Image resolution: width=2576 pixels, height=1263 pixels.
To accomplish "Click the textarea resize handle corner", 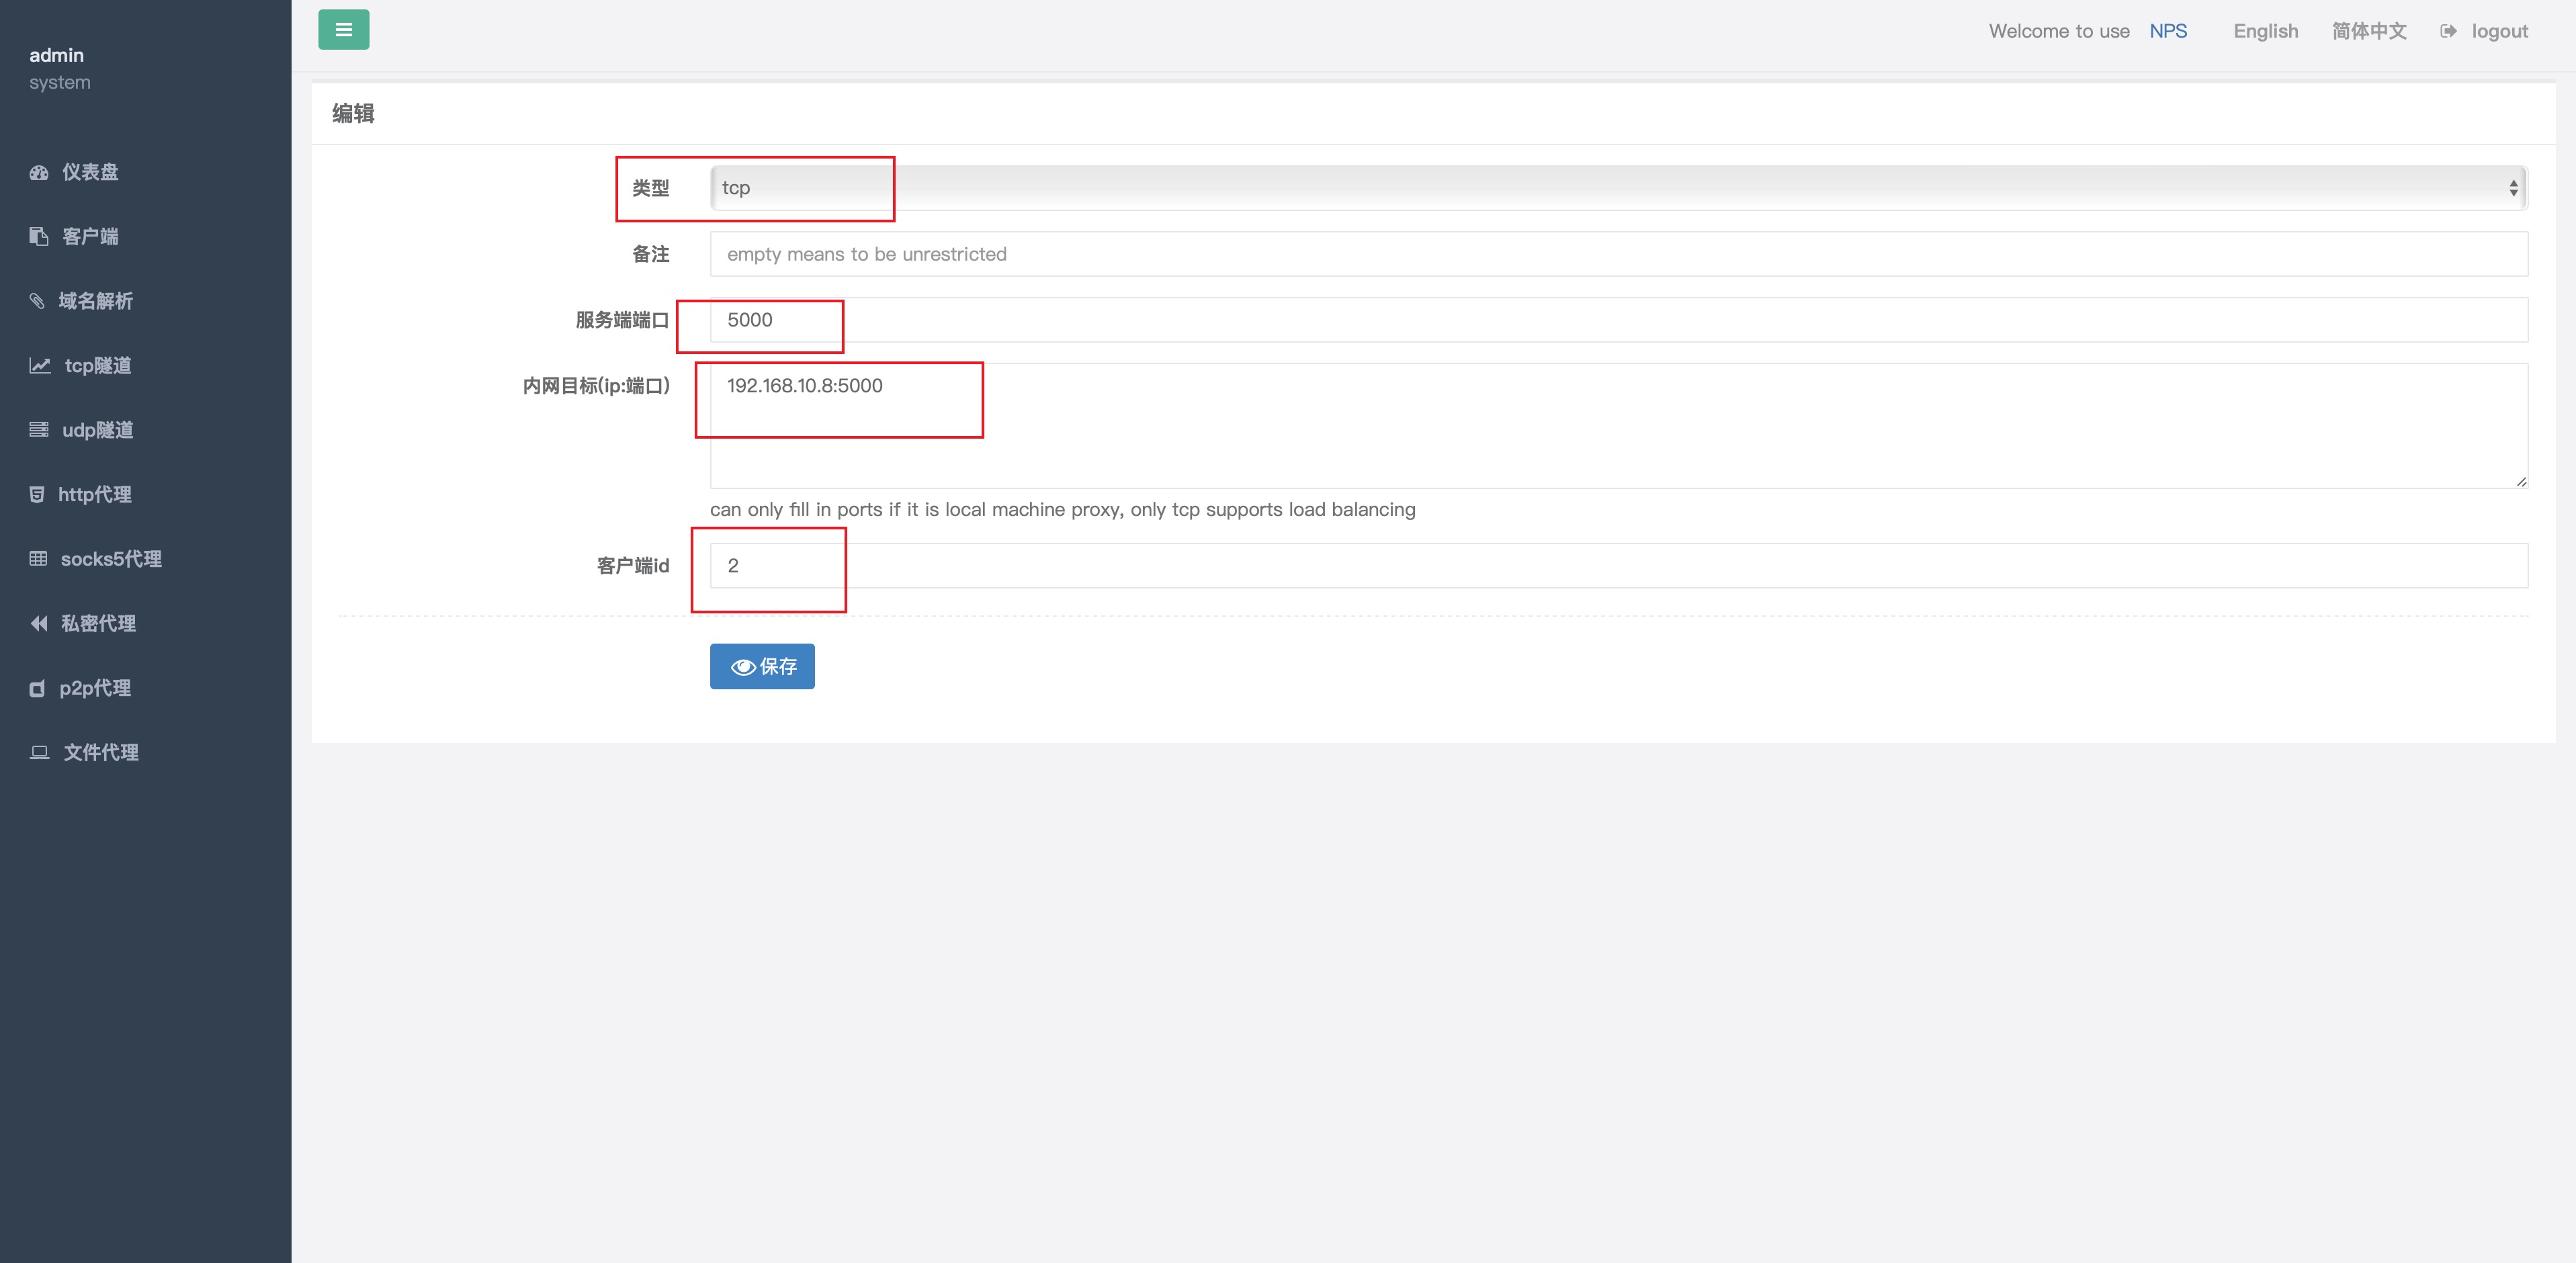I will coord(2520,481).
